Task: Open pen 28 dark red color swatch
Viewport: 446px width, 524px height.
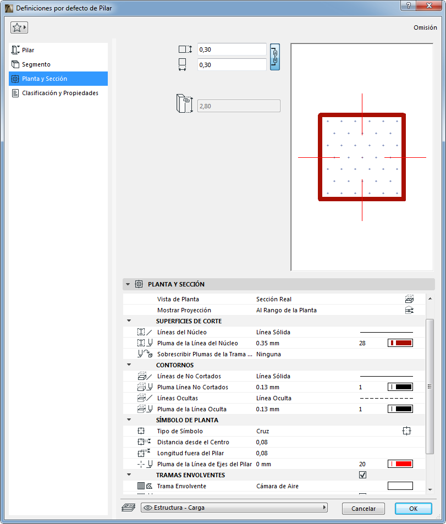Action: tap(400, 343)
